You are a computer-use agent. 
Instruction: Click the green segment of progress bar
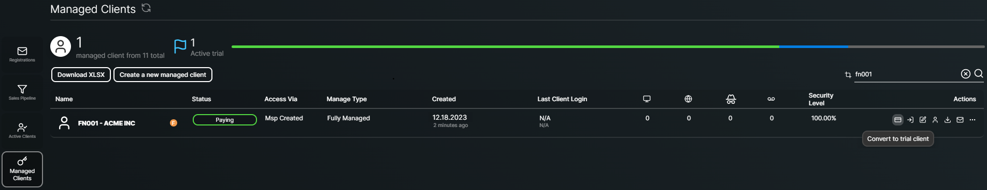(505, 46)
